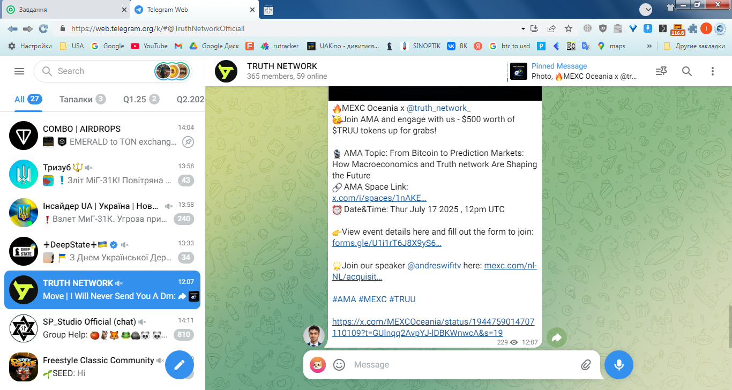Close the Завдання browser tab
Viewport: 732px width, 390px height.
click(x=123, y=10)
